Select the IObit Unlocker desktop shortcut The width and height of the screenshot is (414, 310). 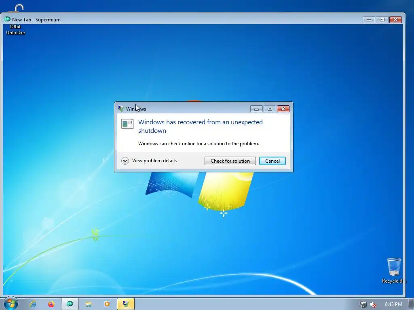(x=16, y=20)
